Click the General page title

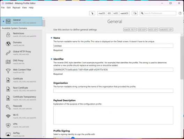(x=115, y=22)
